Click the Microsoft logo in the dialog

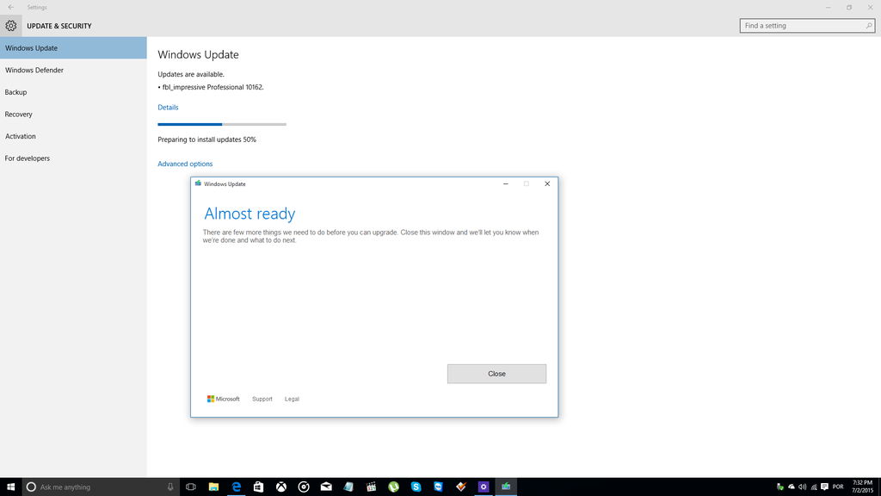tap(223, 399)
